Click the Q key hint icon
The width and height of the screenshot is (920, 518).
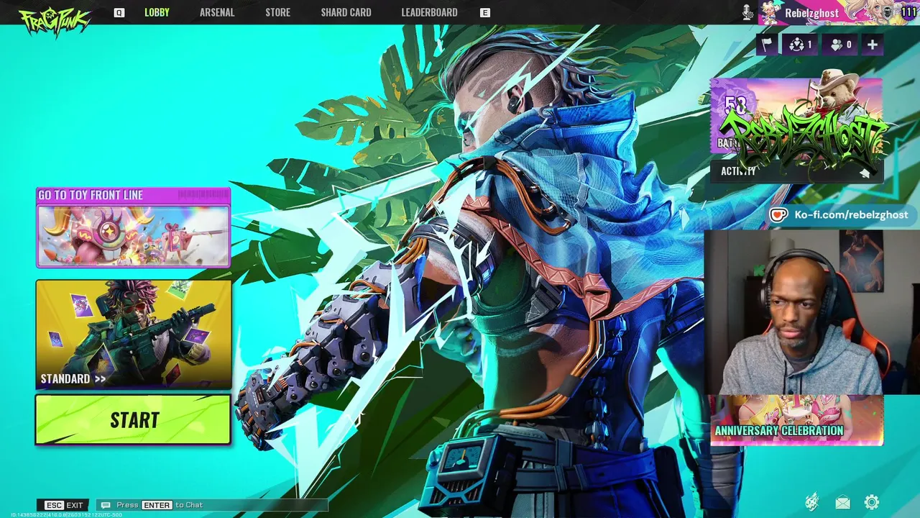click(119, 12)
